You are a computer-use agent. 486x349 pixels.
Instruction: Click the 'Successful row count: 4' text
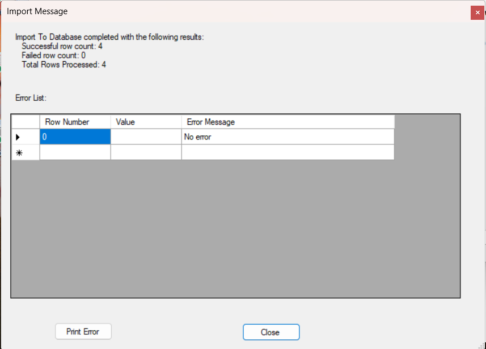tap(62, 46)
